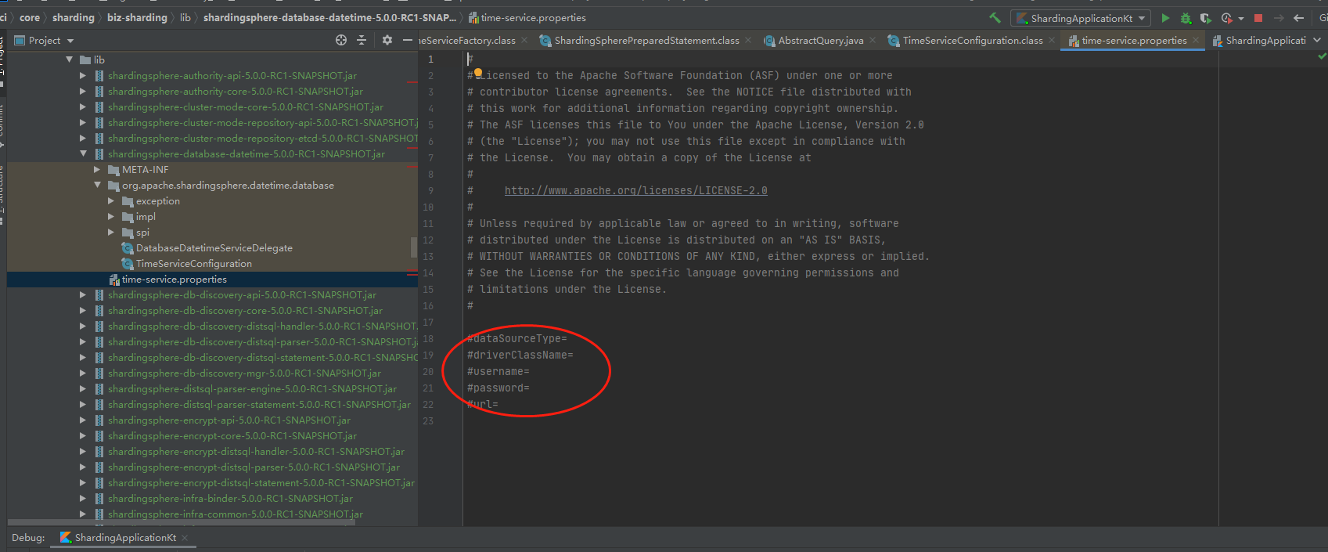Click the #password= line

(498, 388)
